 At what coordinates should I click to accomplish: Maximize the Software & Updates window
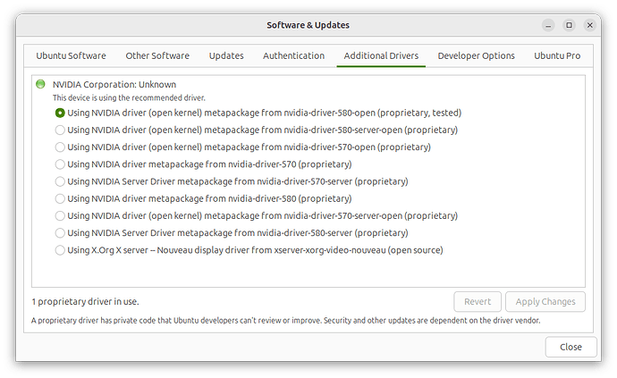[569, 25]
